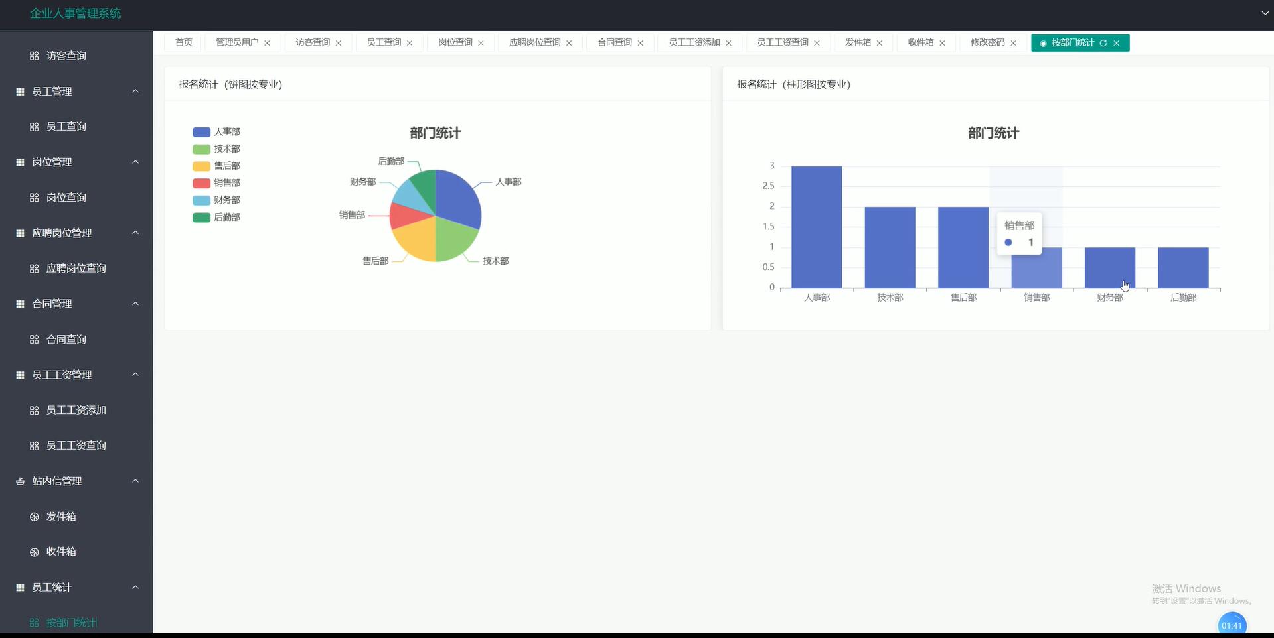Screen dimensions: 1274x638
Task: Click the refresh icon on 按部门统计 tab
Action: tap(1103, 43)
